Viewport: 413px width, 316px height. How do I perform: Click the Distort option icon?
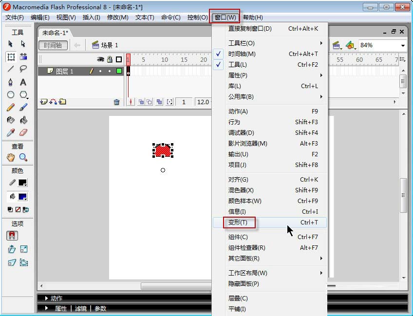click(x=12, y=262)
